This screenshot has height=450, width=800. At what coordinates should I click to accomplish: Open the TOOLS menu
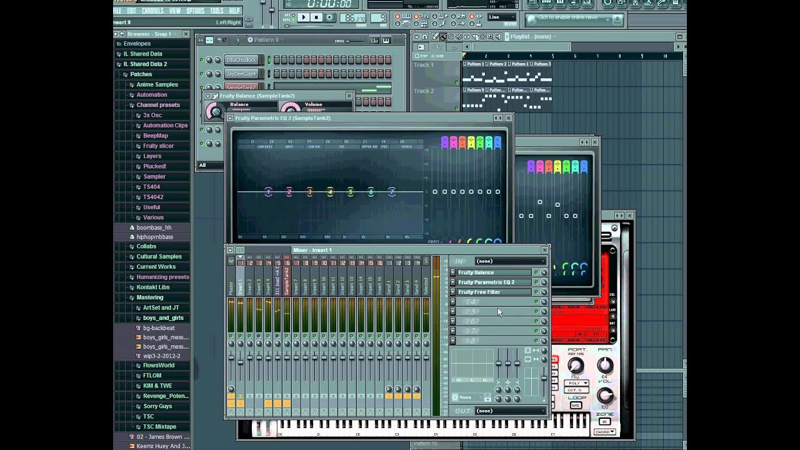click(x=217, y=11)
